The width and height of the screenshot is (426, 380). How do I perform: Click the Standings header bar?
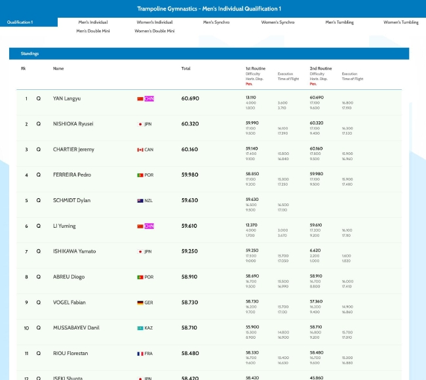tap(209, 54)
